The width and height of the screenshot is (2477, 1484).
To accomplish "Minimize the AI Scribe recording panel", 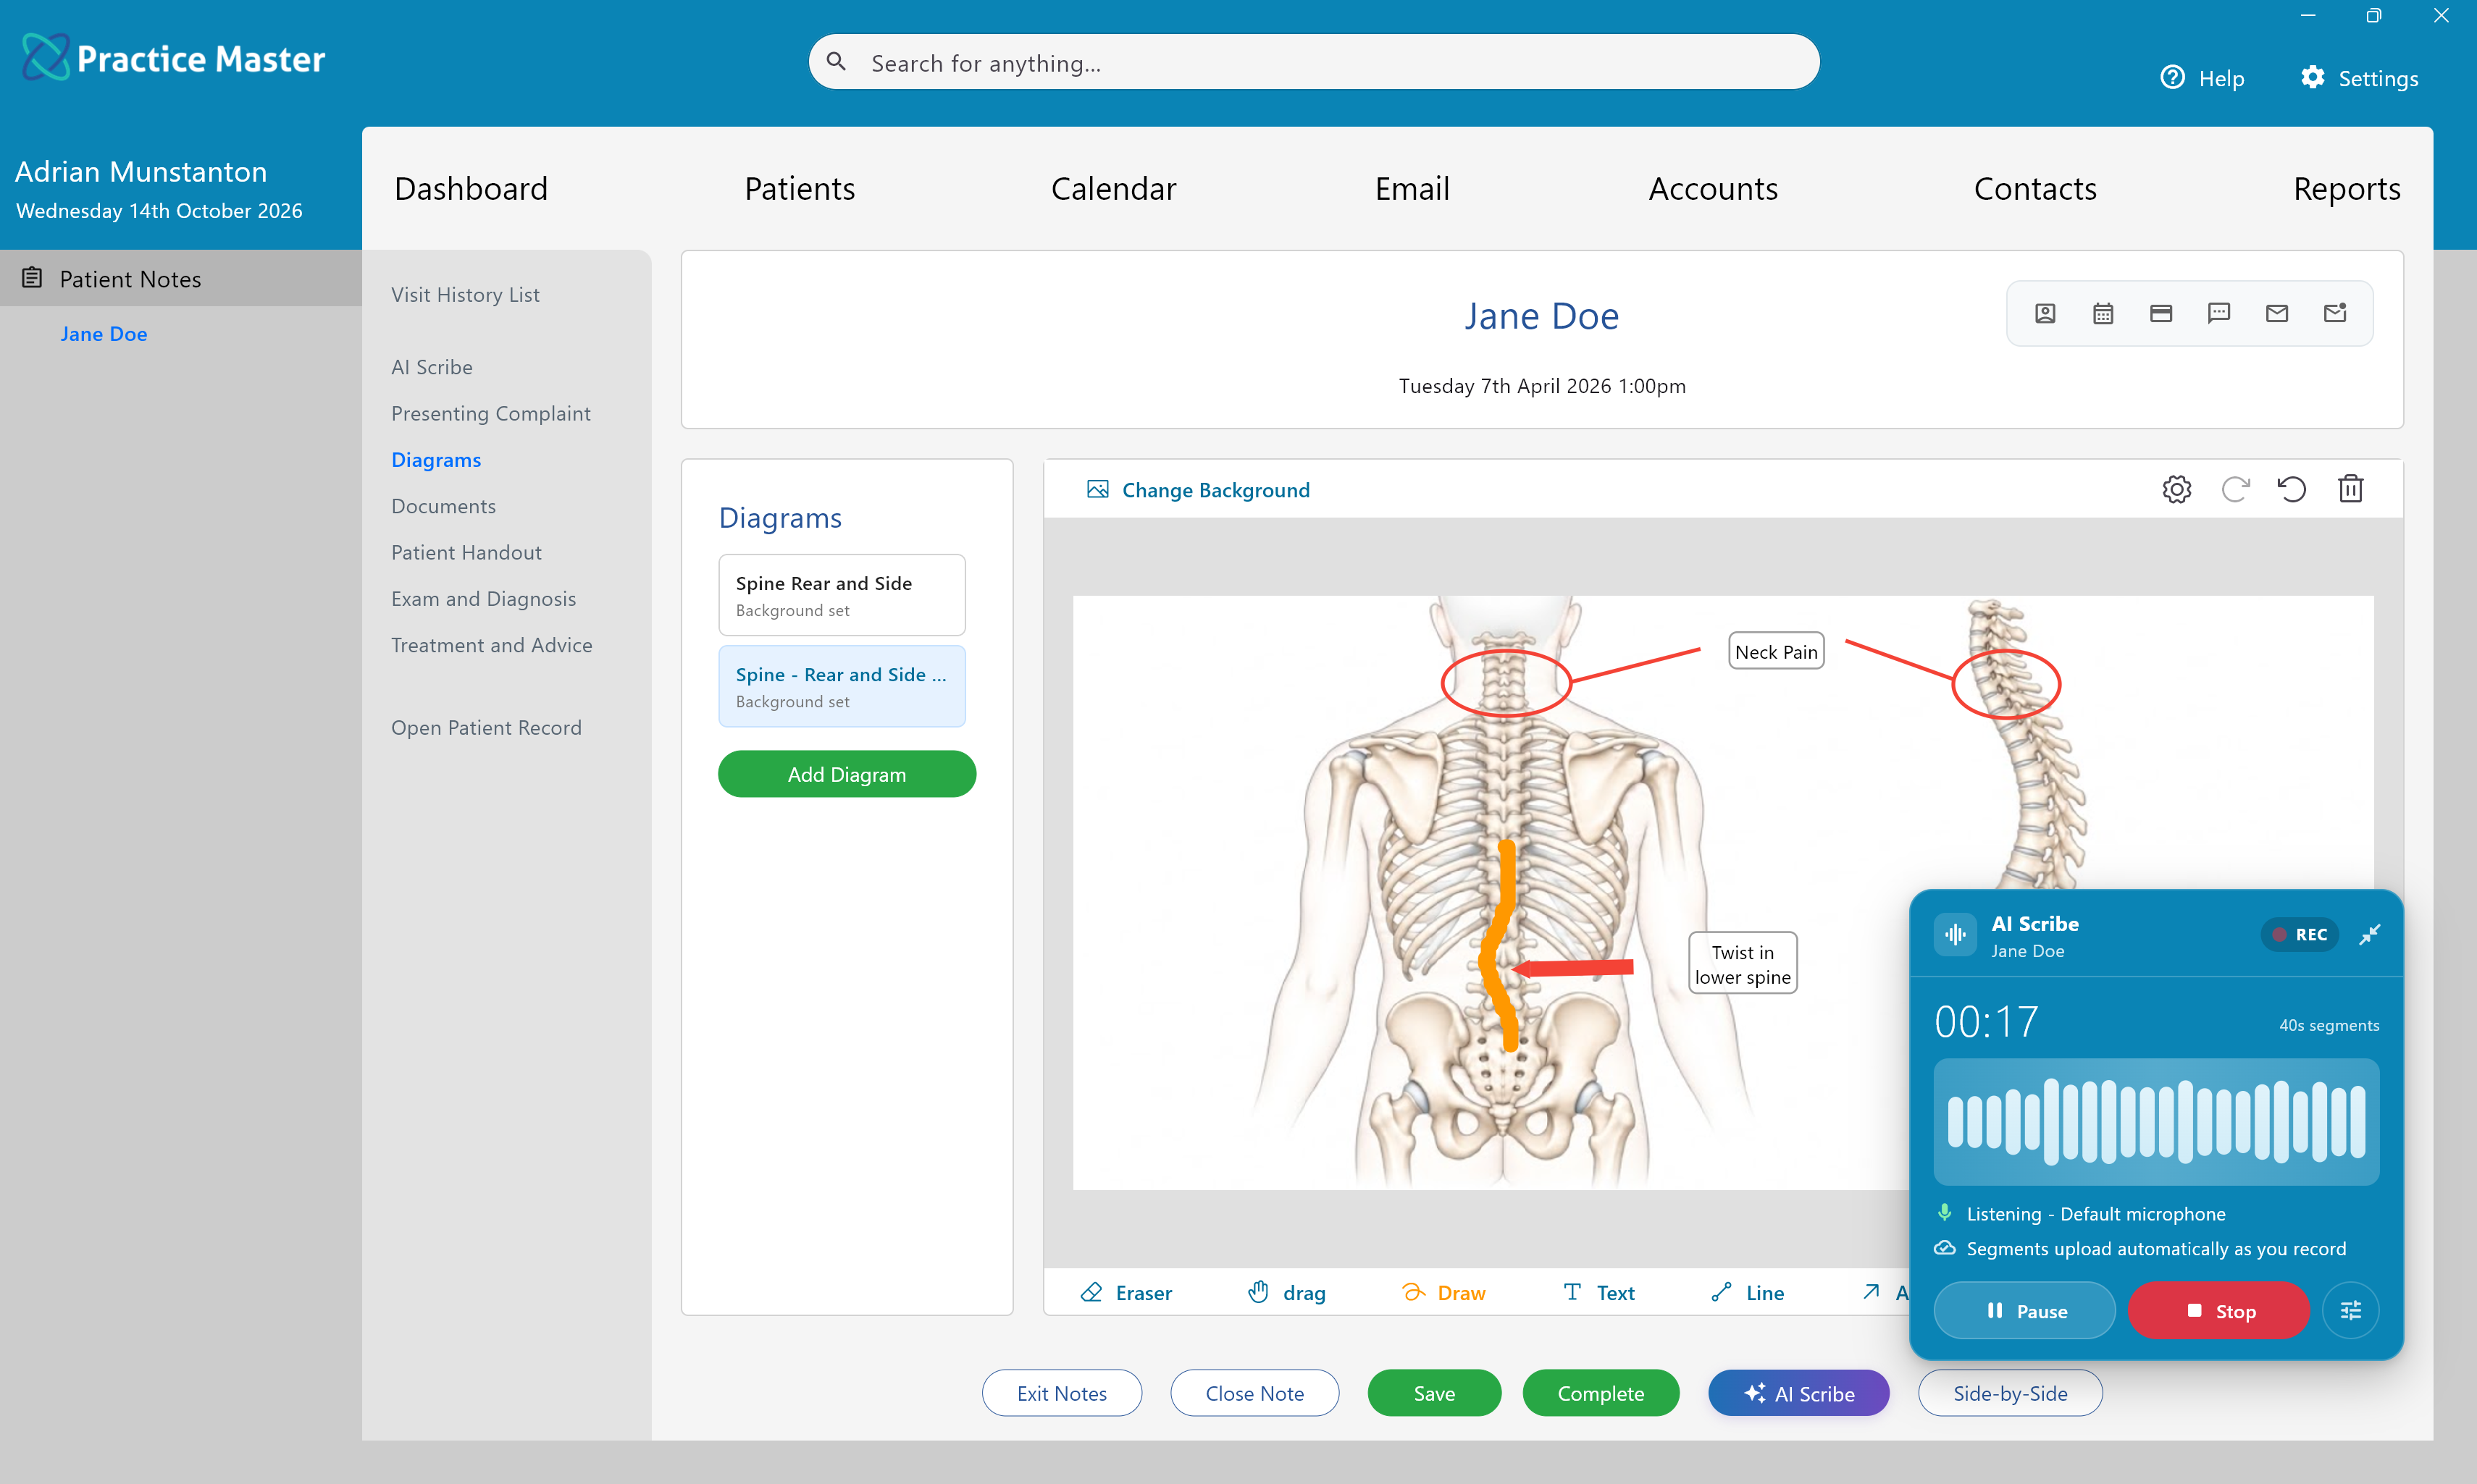I will [2370, 935].
